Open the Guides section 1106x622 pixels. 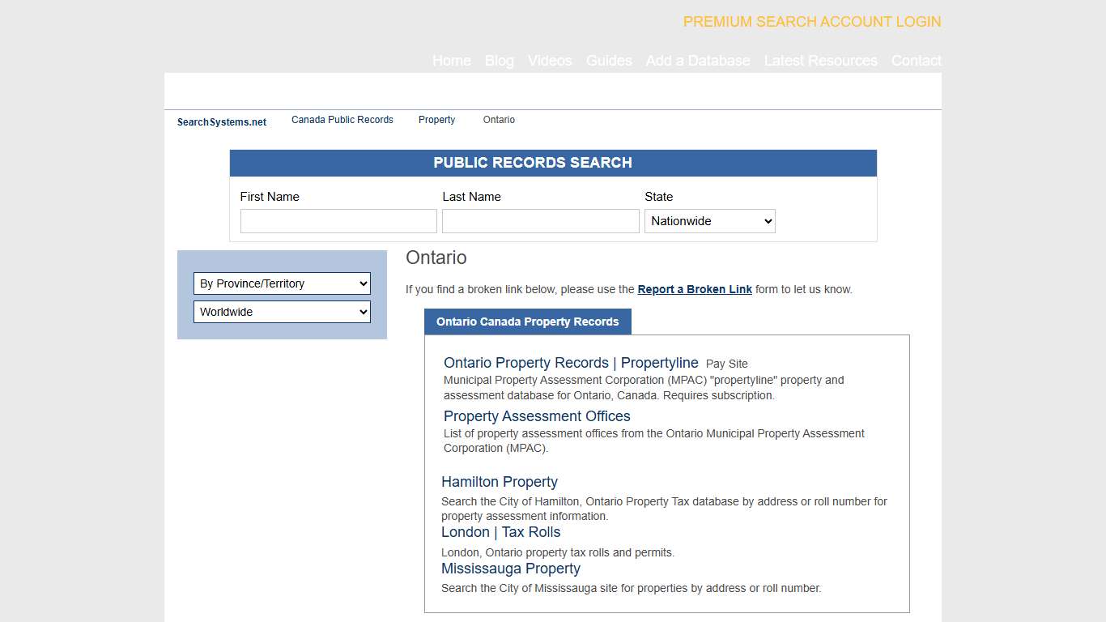609,61
